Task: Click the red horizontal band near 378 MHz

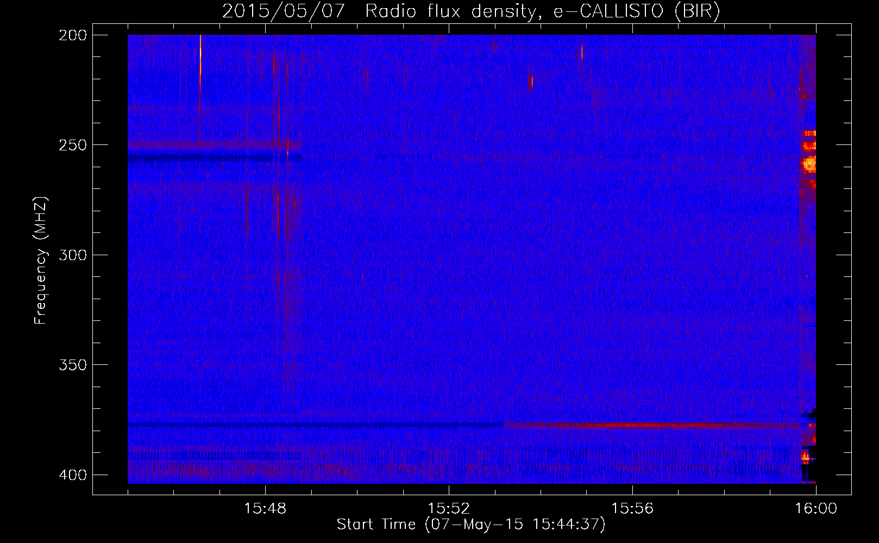Action: pyautogui.click(x=652, y=425)
